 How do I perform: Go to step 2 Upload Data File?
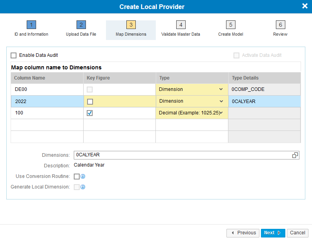point(81,29)
